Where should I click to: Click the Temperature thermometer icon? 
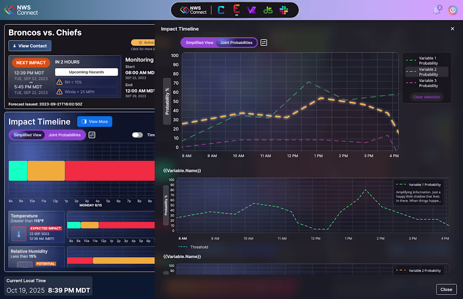(19, 234)
